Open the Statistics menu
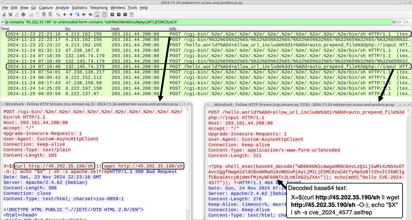412x220 pixels. pos(79,8)
